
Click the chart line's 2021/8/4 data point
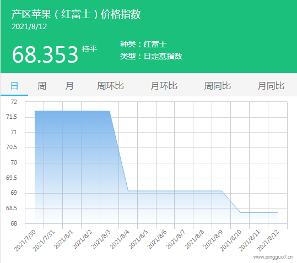(128, 191)
